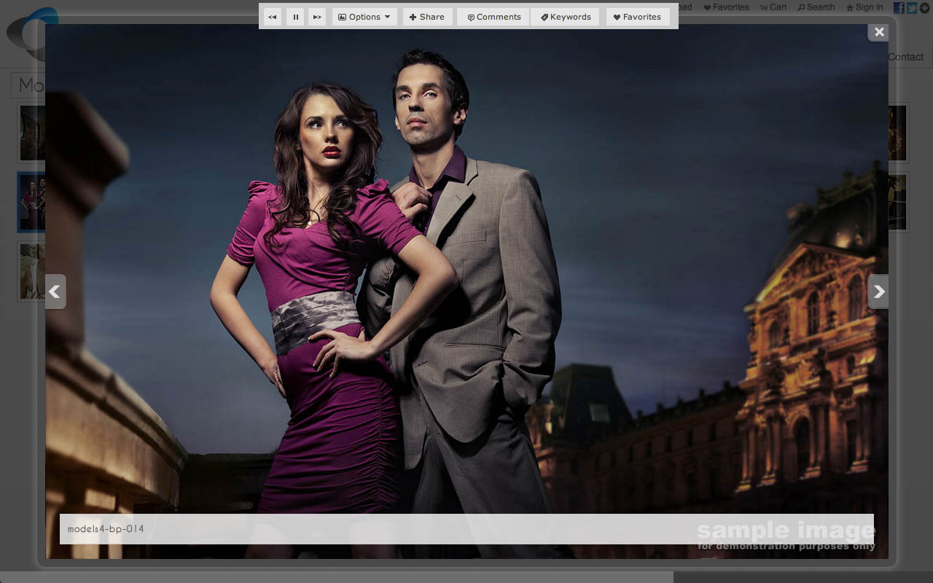This screenshot has width=933, height=583.
Task: Show previous image with left arrow
Action: 55,291
